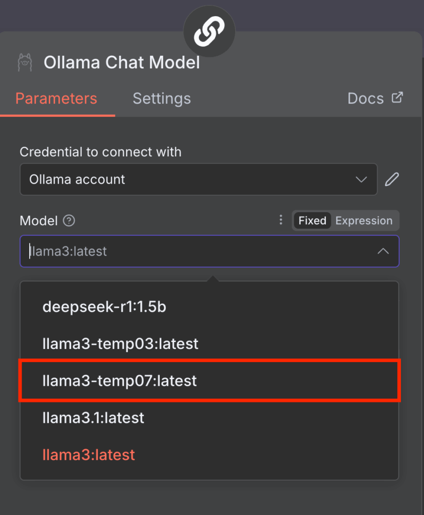This screenshot has height=515, width=424.
Task: Click the pencil icon to edit credentials
Action: pyautogui.click(x=392, y=179)
